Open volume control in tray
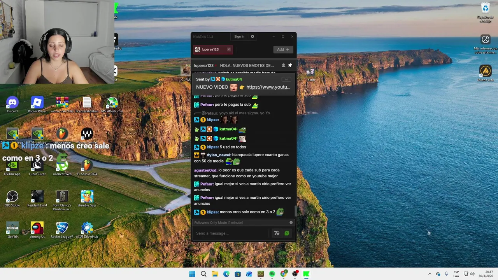Screen dimensions: 498x280 point(472,274)
